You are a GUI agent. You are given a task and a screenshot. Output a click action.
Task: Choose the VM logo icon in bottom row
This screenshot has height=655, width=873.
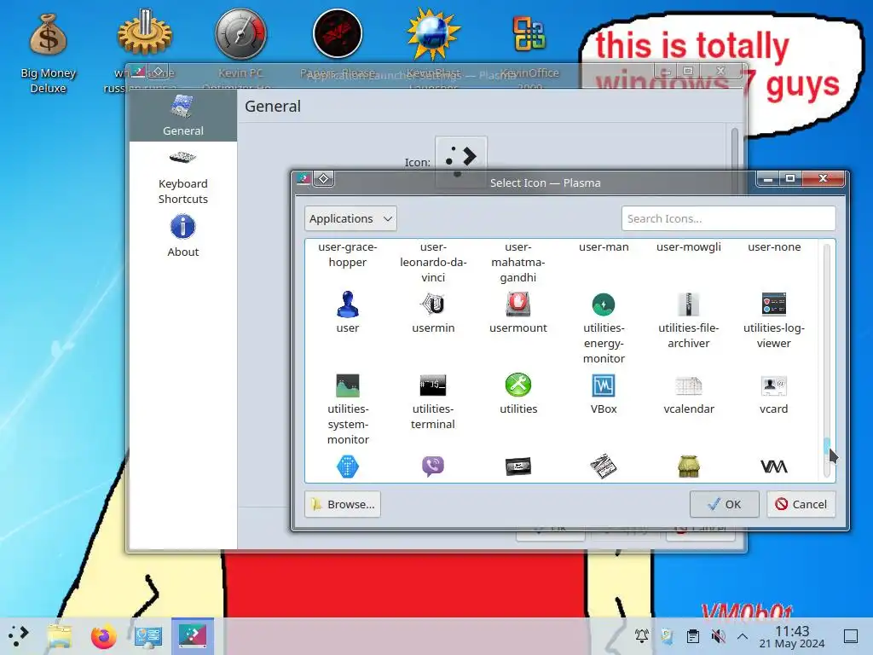(774, 467)
